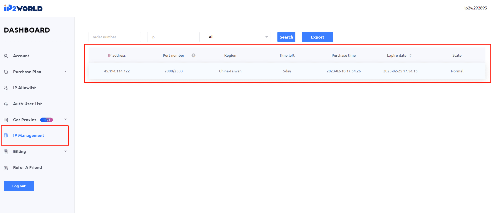The height and width of the screenshot is (213, 498).
Task: Click the Purchase Plan cart icon
Action: pyautogui.click(x=6, y=72)
